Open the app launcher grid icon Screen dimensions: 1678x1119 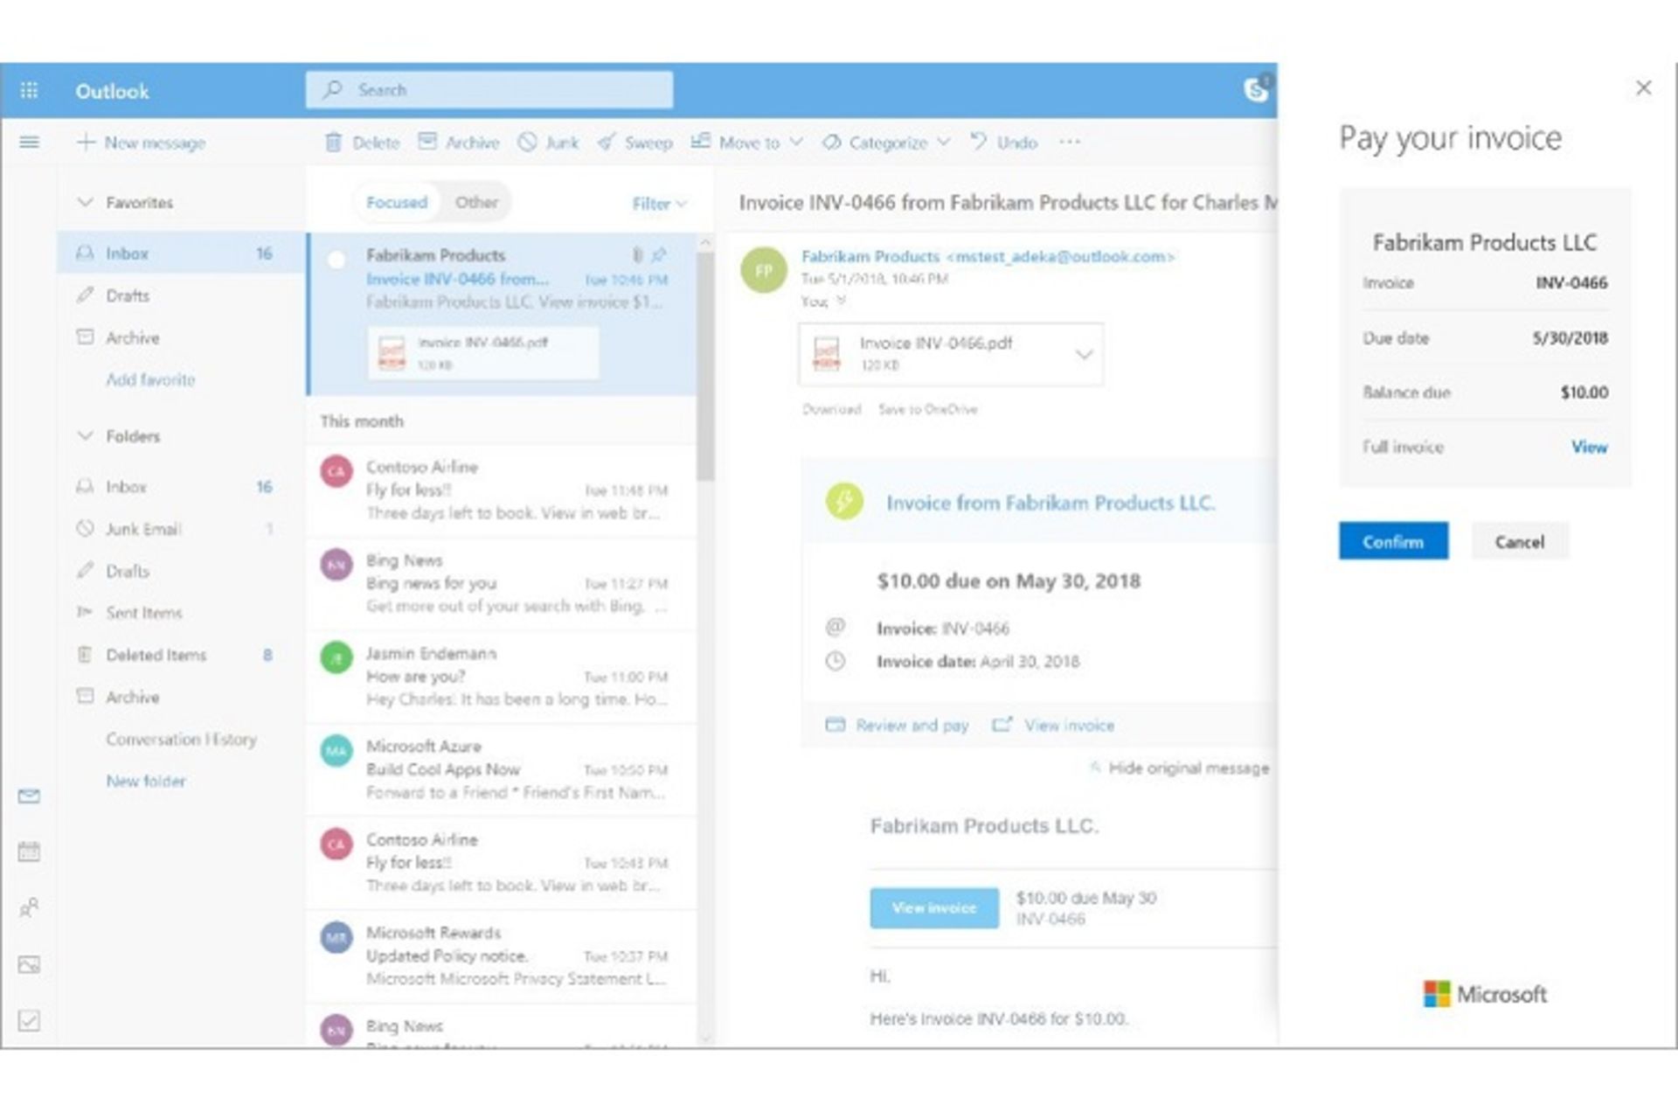pyautogui.click(x=29, y=91)
